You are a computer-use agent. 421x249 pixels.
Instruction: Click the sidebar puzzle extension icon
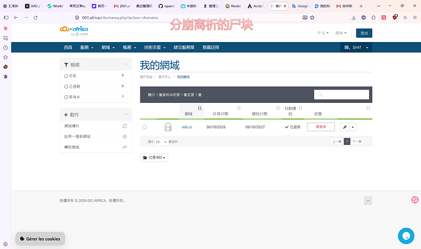[5, 76]
